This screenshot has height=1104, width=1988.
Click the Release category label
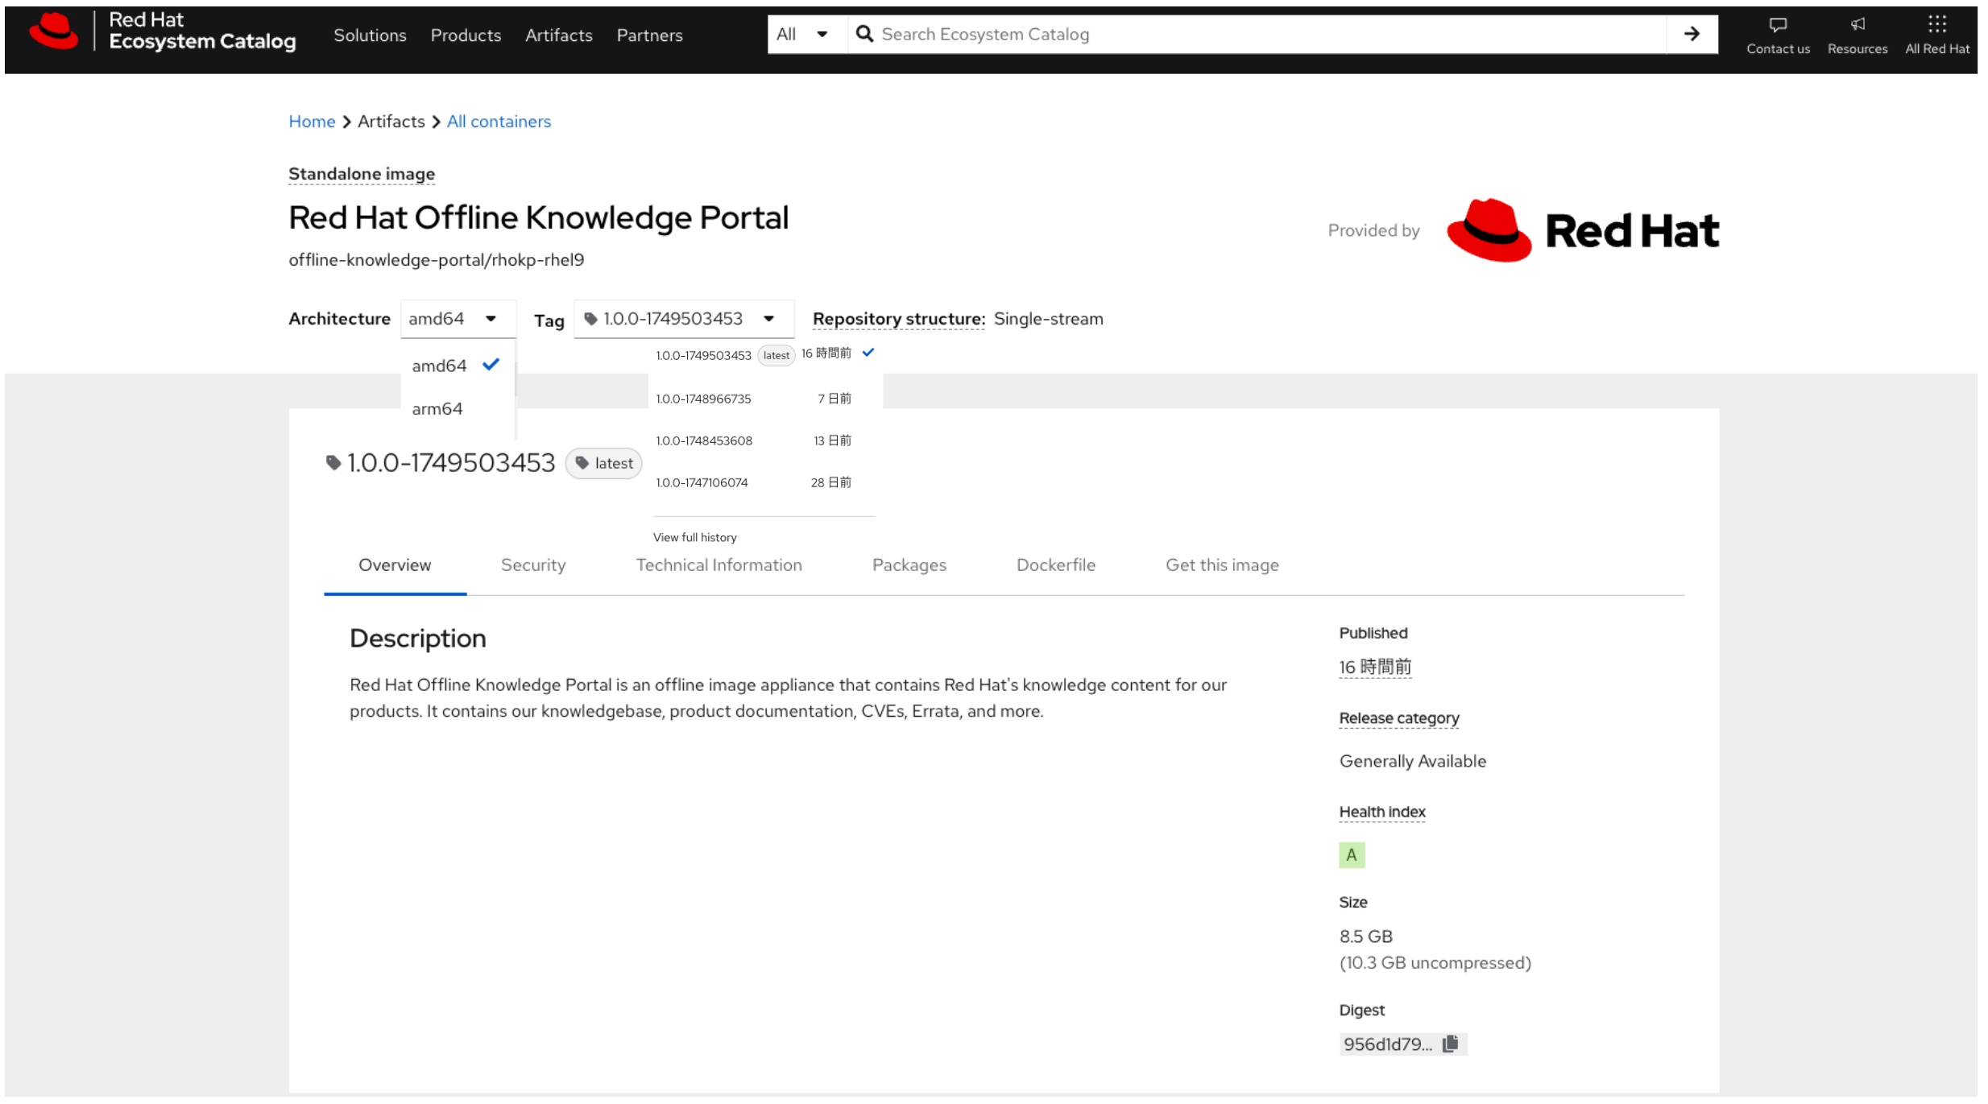click(1398, 717)
